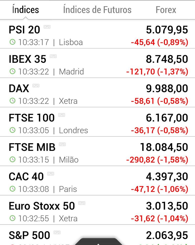Tap the green clock icon in PSI 20 row

pyautogui.click(x=12, y=42)
